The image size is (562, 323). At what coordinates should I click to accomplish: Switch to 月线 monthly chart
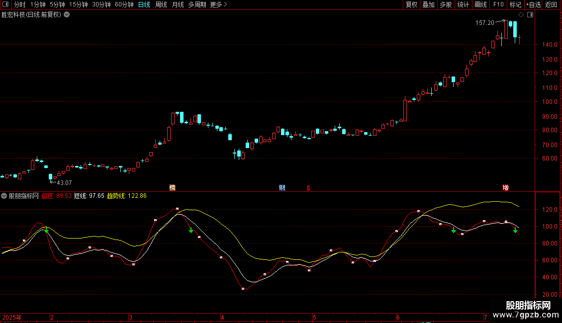178,4
